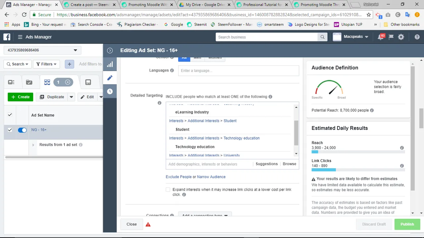The width and height of the screenshot is (424, 238).
Task: Expand Results from 1 ad set row
Action: 33,145
